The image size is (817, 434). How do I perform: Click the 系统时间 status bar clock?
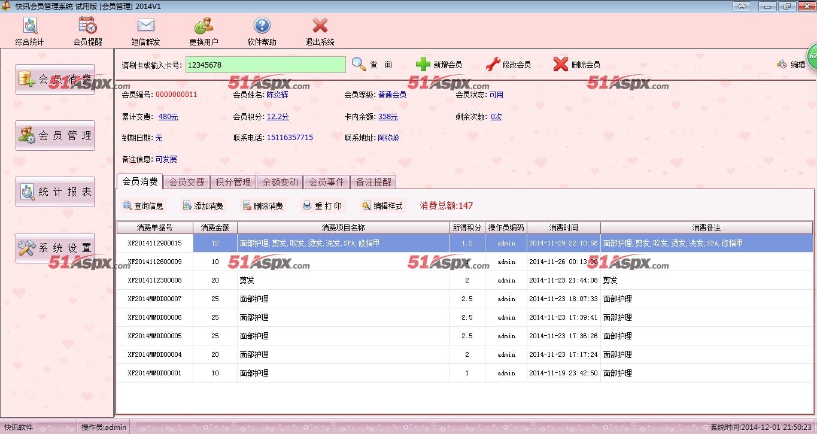761,427
